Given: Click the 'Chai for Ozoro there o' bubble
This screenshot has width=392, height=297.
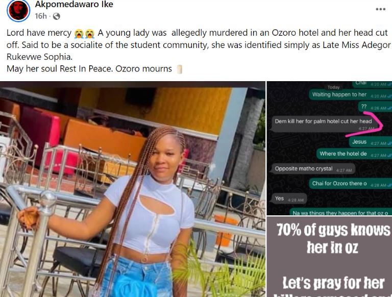Looking at the screenshot, I should tap(351, 184).
